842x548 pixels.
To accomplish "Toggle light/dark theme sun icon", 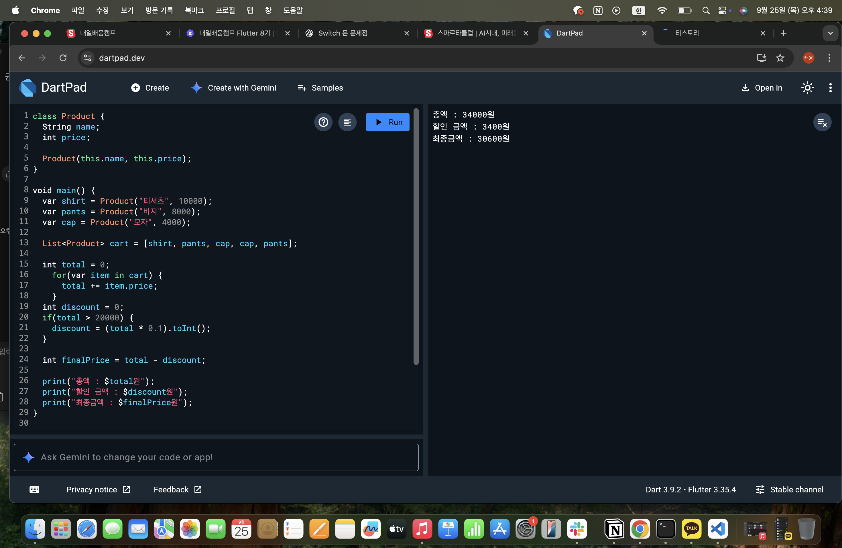I will pos(807,88).
